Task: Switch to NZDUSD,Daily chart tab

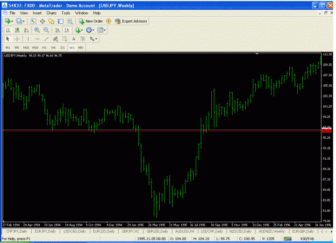Action: 240,231
